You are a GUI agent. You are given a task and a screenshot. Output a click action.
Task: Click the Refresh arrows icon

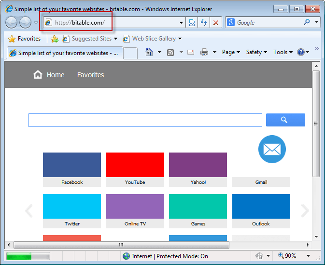(204, 23)
